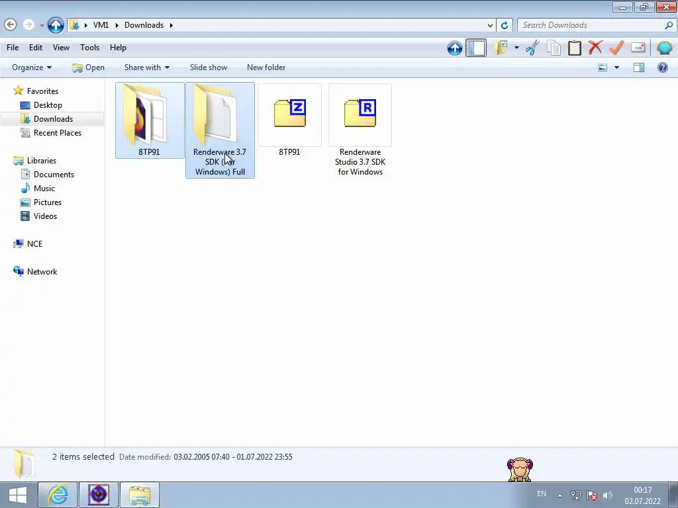Click the Paste clipboard icon
The width and height of the screenshot is (678, 508).
tap(574, 48)
